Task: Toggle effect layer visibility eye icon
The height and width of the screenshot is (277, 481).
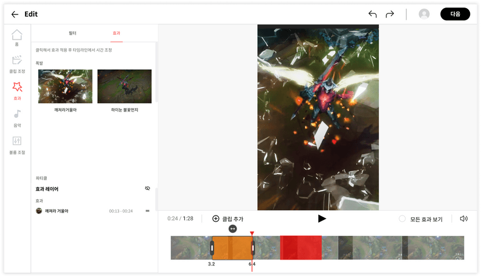Action: [147, 188]
